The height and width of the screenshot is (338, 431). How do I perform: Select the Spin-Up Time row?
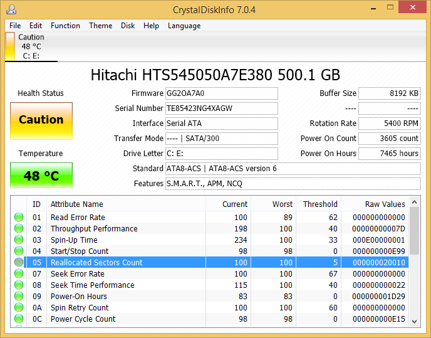(x=210, y=240)
